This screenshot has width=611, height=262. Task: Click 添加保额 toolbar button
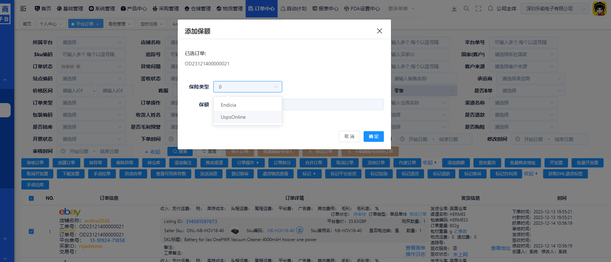pyautogui.click(x=456, y=163)
